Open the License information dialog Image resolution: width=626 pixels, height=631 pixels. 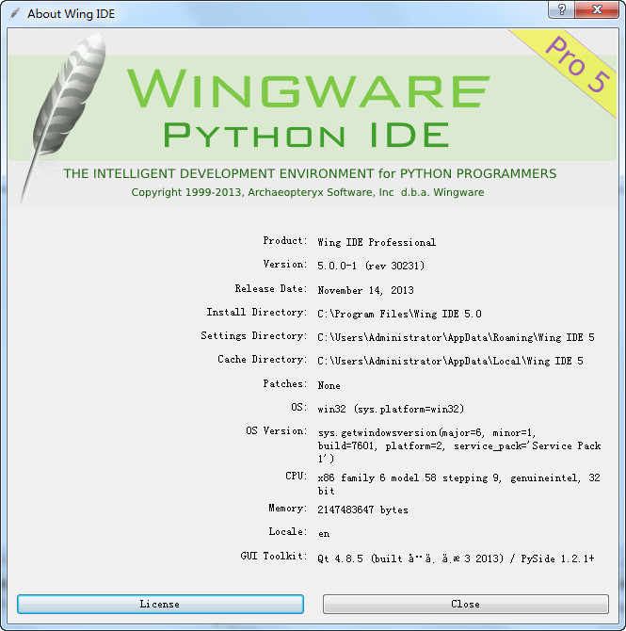[x=160, y=604]
